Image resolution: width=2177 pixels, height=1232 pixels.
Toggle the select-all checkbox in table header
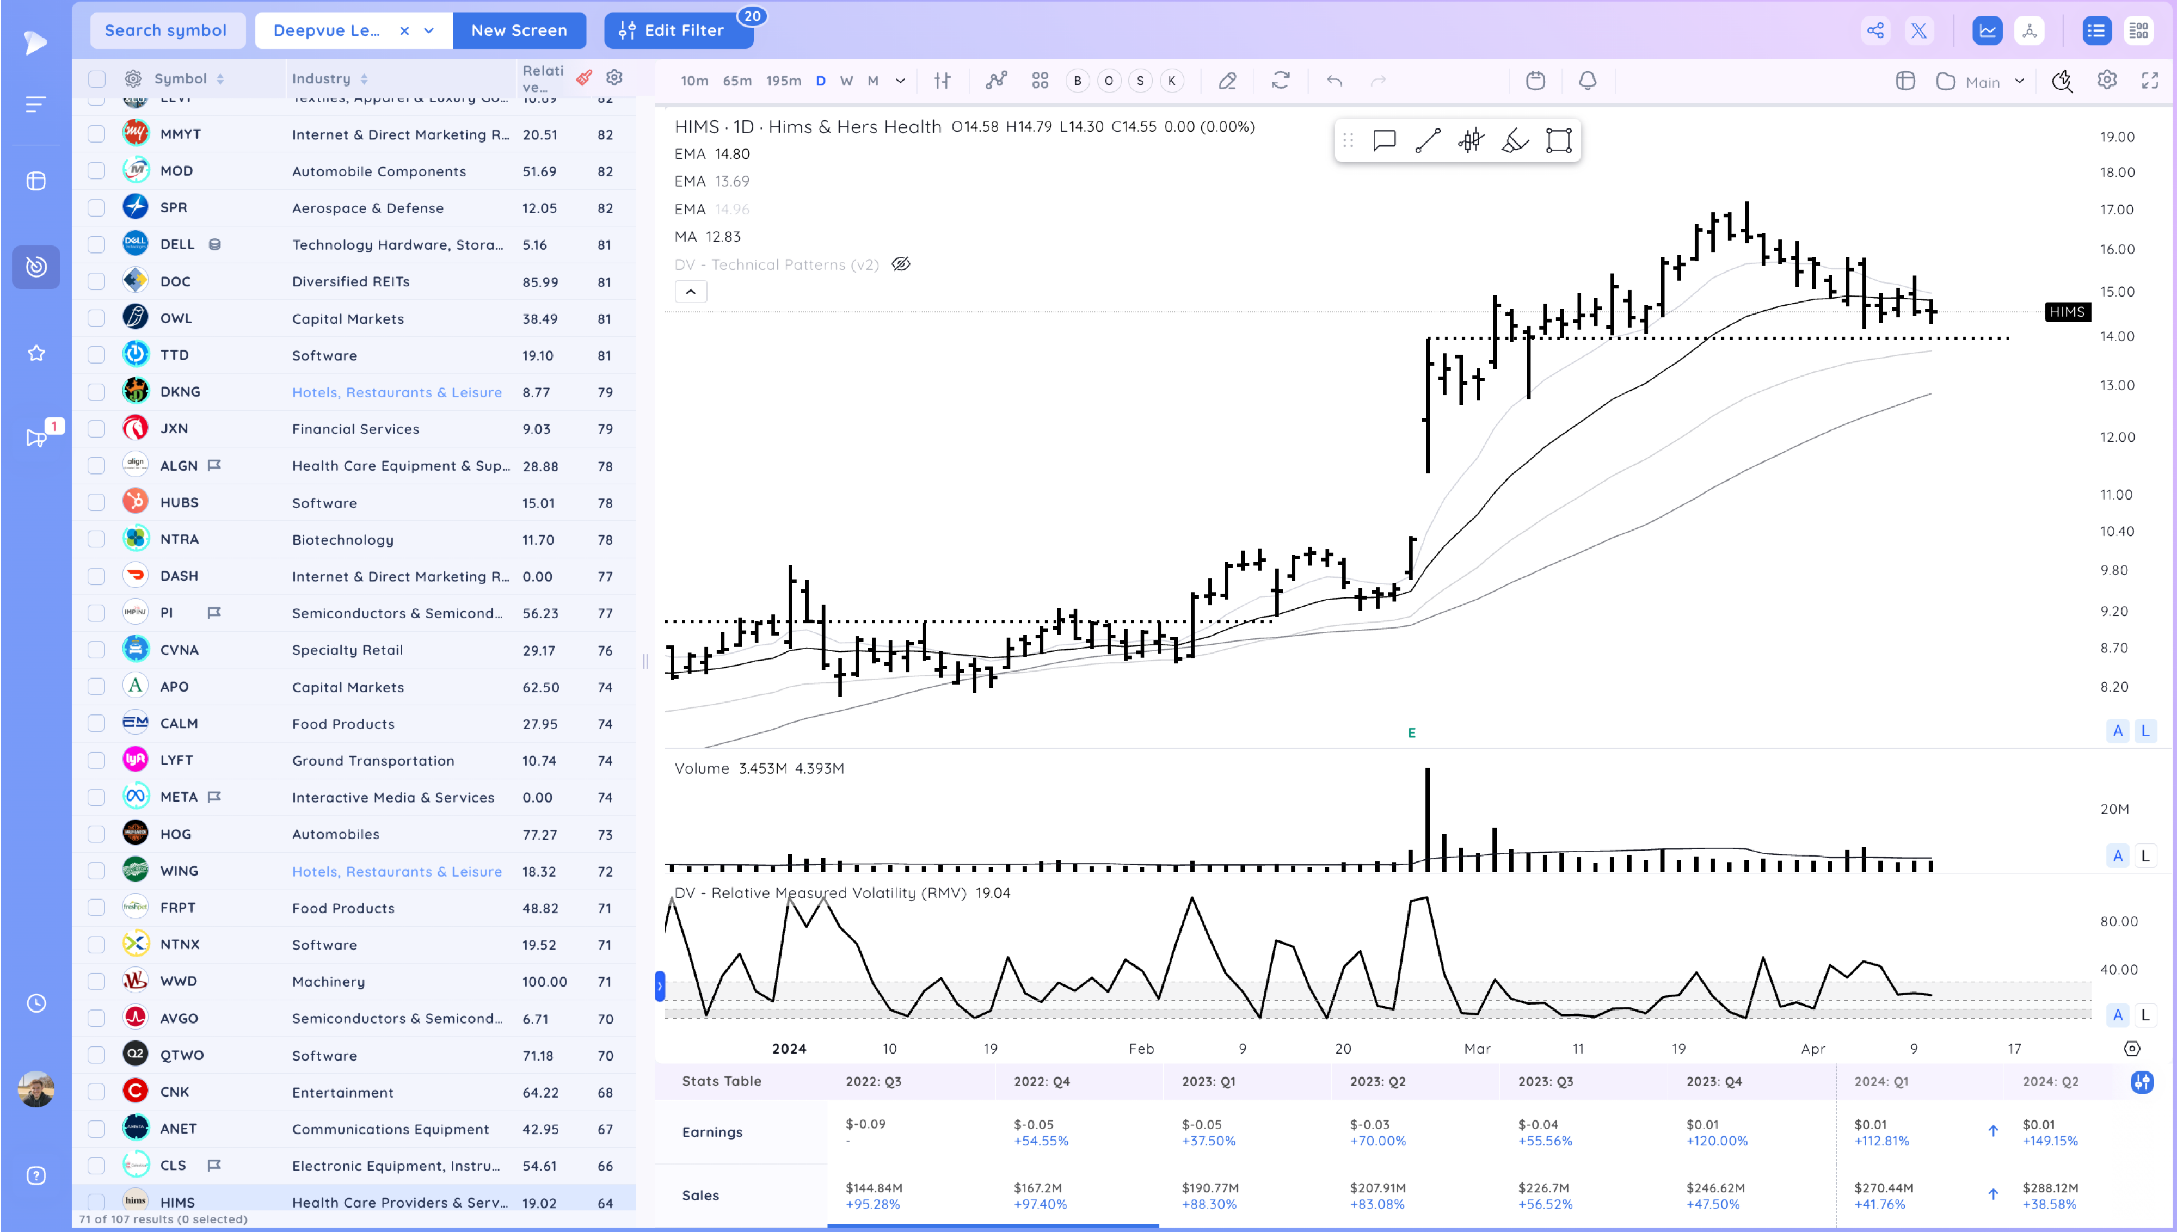(96, 79)
